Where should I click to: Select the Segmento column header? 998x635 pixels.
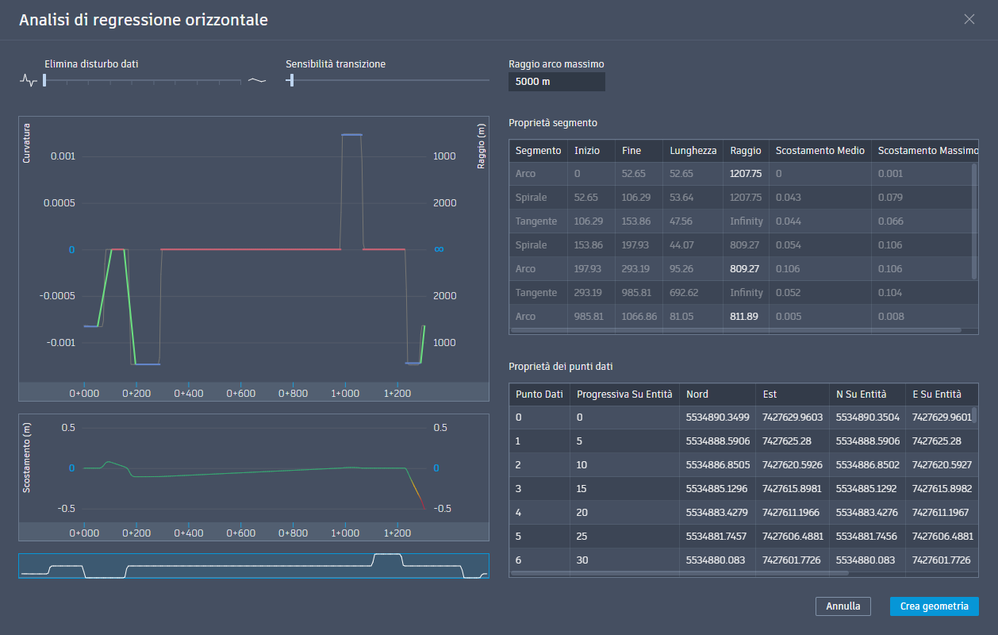(538, 150)
